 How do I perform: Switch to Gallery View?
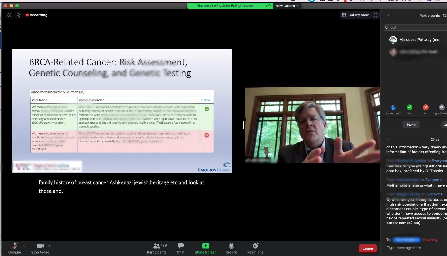(355, 15)
